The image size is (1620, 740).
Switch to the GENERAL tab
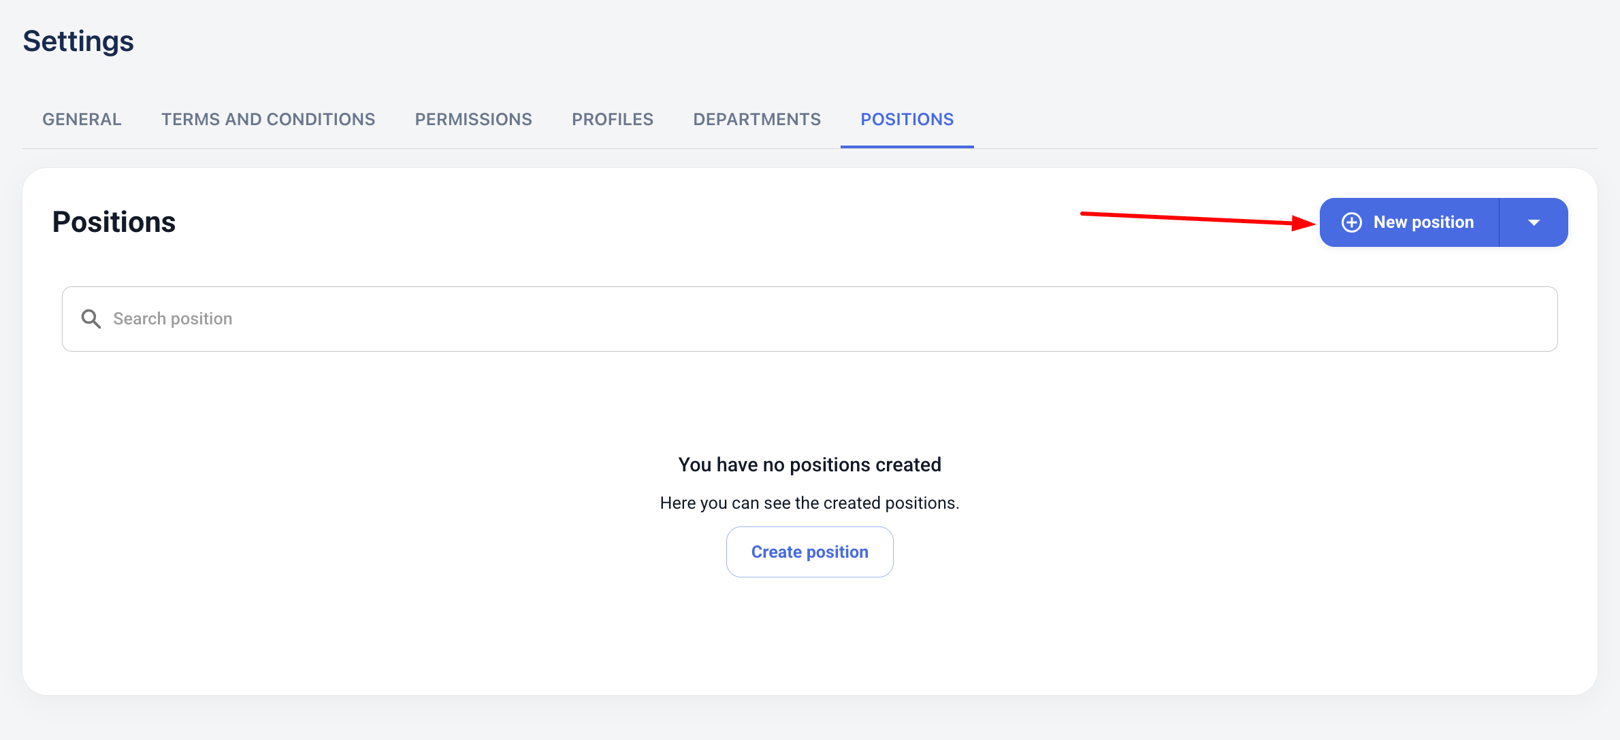[82, 119]
